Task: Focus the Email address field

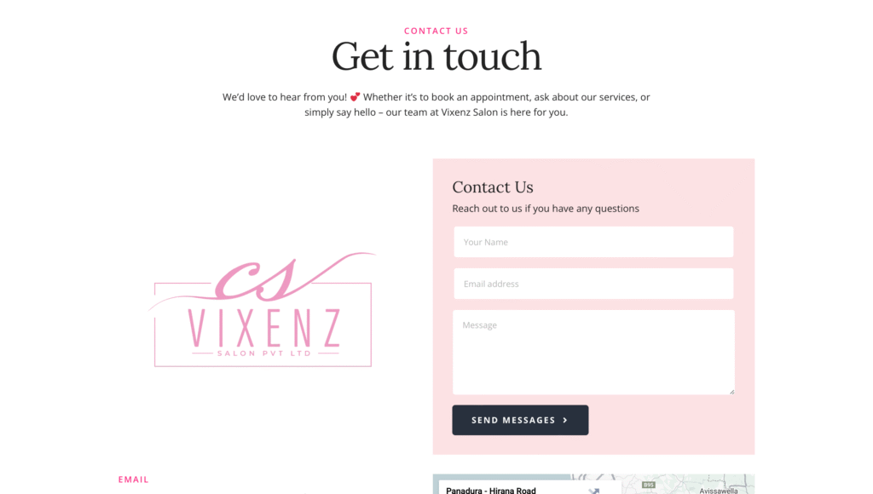Action: 593,284
